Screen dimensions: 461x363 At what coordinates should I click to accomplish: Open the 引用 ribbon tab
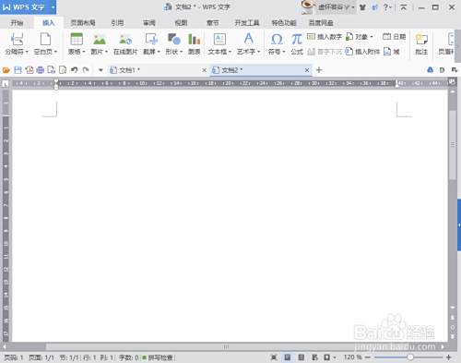(x=117, y=23)
